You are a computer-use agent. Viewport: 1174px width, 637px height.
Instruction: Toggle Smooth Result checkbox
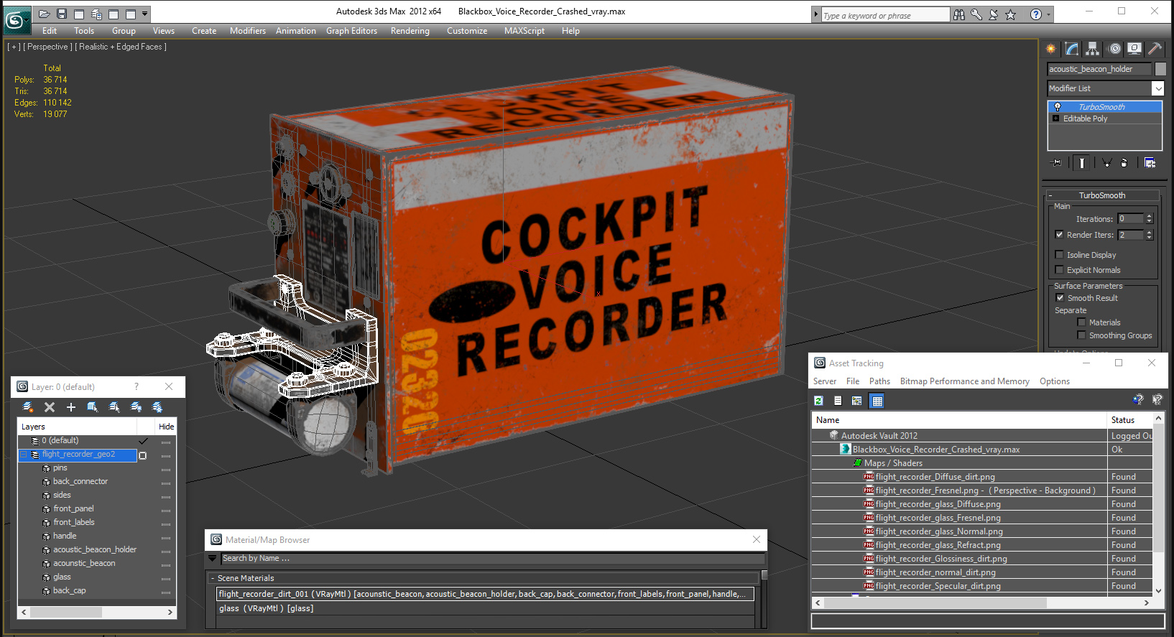[1060, 298]
